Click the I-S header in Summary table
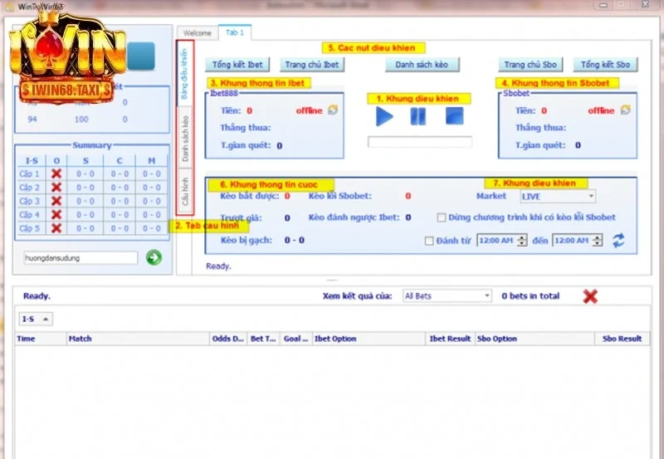 click(32, 160)
